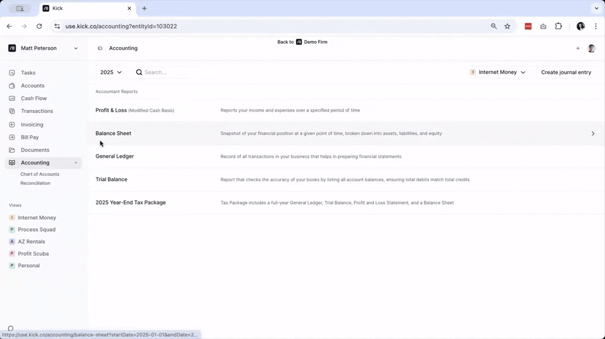The image size is (605, 339).
Task: Click the Bill Pay sidebar icon
Action: tap(12, 137)
